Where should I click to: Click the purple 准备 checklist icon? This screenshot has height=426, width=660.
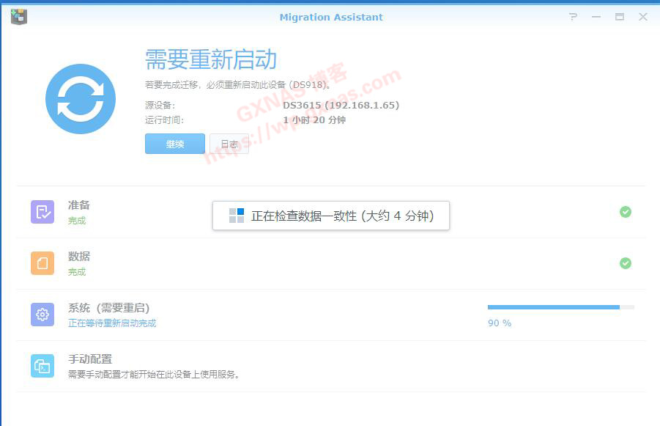[x=42, y=212]
